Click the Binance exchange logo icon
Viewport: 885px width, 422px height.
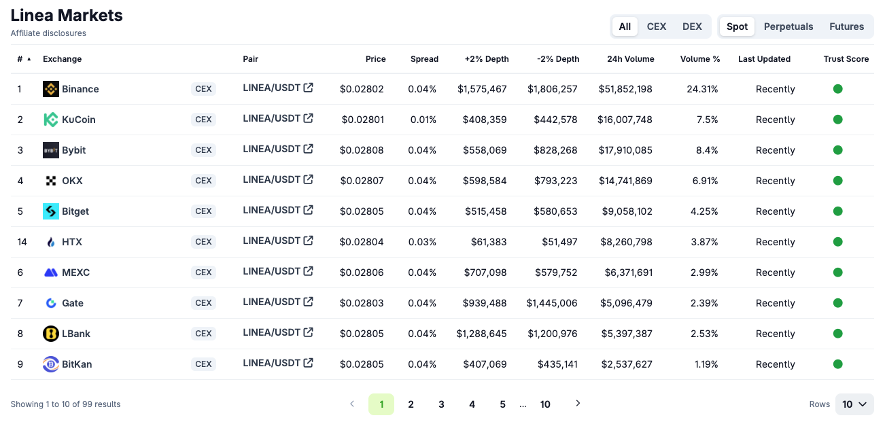coord(51,89)
